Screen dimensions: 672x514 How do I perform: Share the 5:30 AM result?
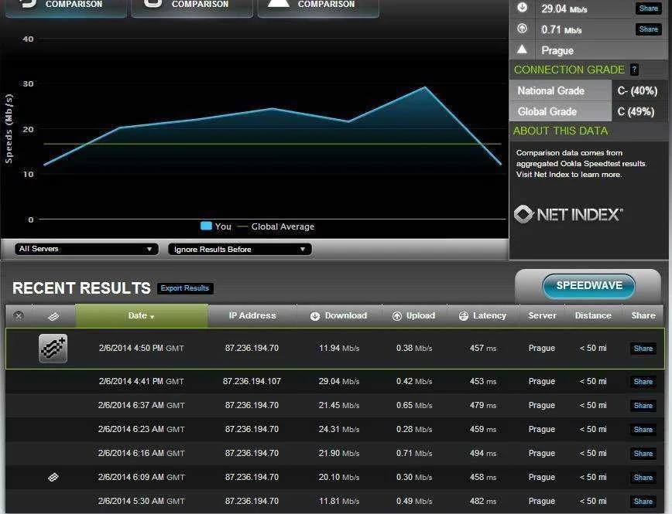pos(643,502)
